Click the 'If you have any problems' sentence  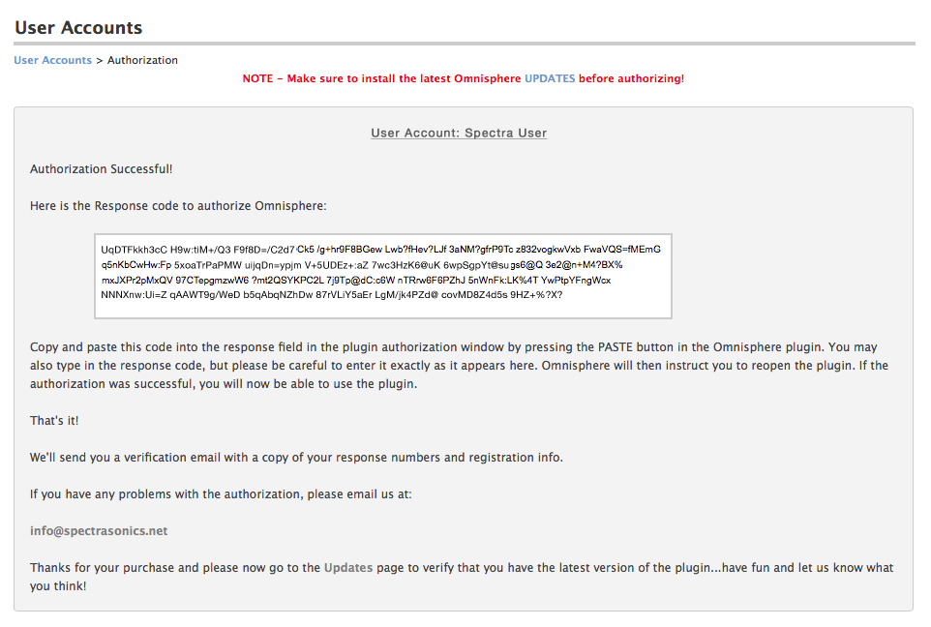pyautogui.click(x=221, y=494)
